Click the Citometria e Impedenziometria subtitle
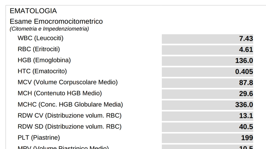The height and width of the screenshot is (149, 266). click(49, 29)
